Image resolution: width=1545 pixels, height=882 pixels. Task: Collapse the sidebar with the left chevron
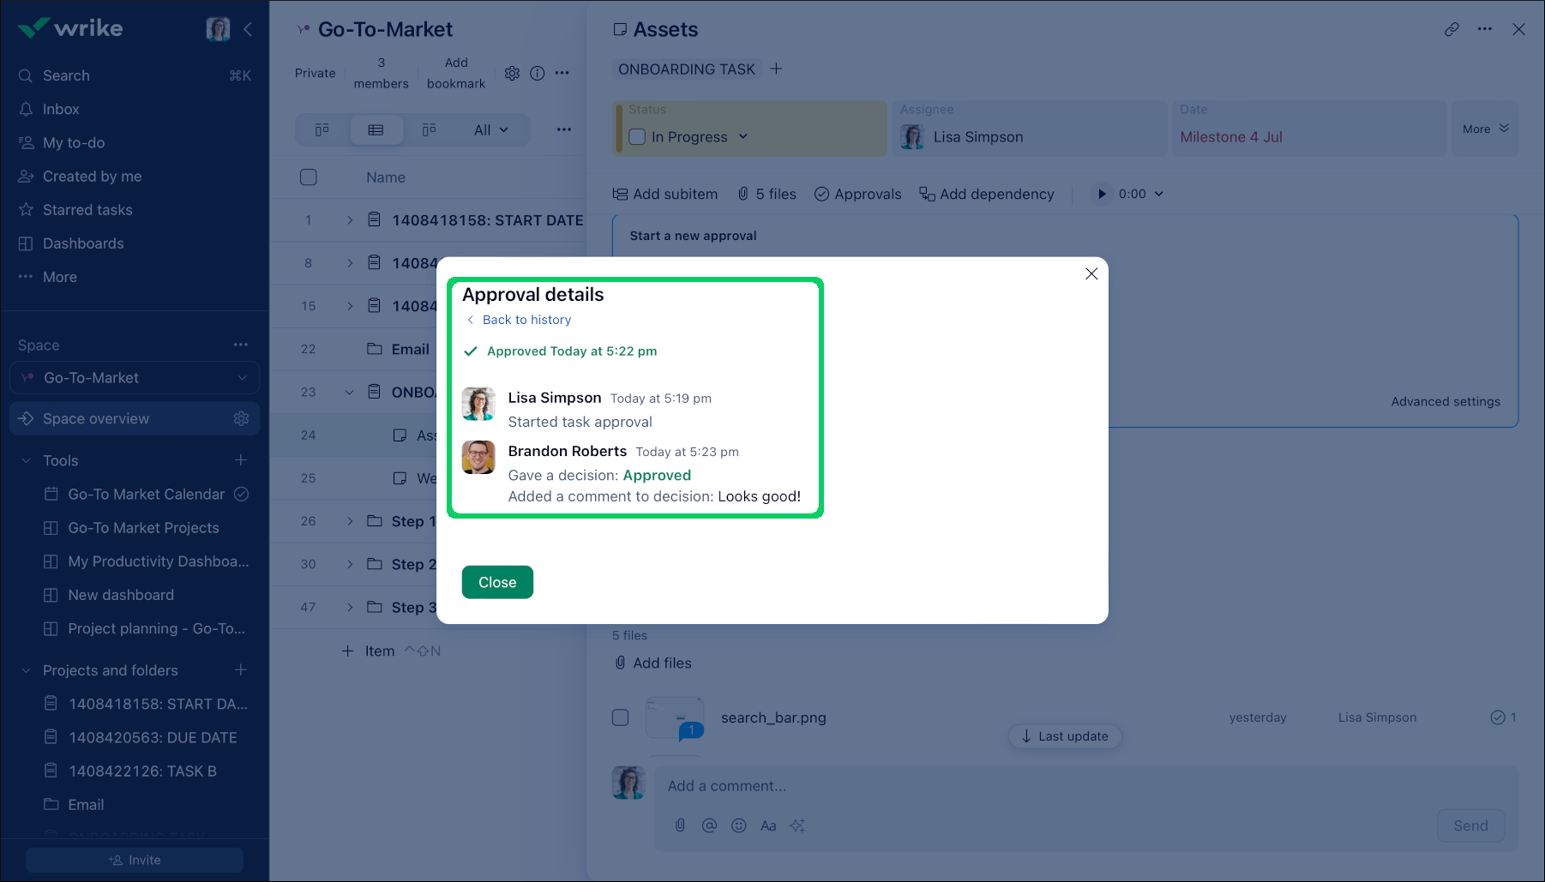248,29
